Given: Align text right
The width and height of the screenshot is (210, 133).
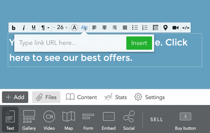Looking at the screenshot, I should tap(114, 28).
